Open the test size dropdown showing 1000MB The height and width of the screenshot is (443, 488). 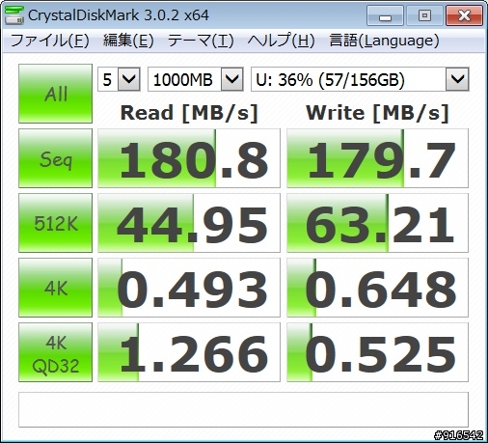195,79
